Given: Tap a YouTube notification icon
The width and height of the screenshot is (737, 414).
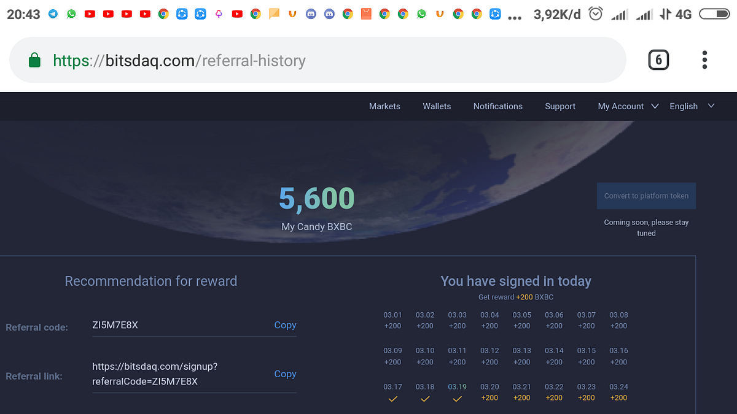Looking at the screenshot, I should (90, 13).
